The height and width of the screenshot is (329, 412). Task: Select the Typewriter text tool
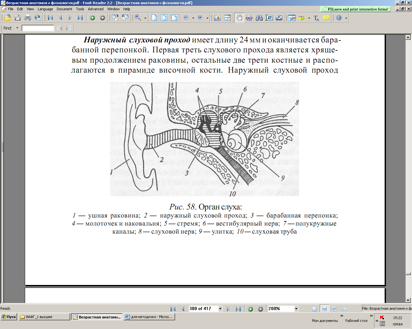tap(316, 18)
